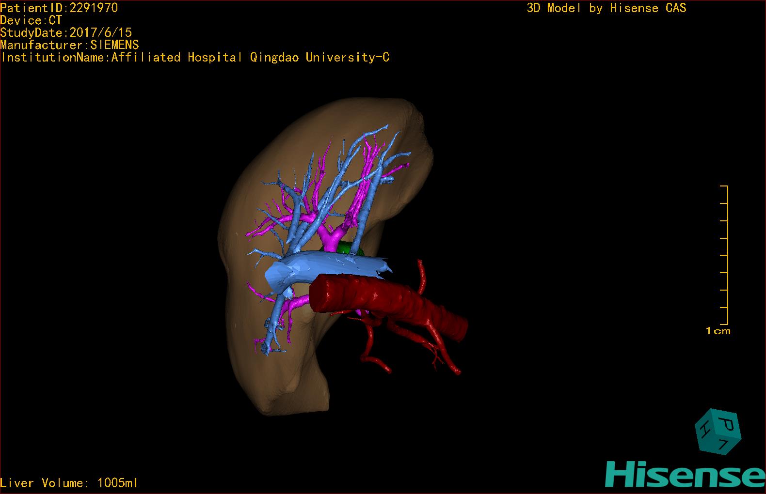Click the PatientID:2291970 text overlay
This screenshot has height=494, width=766.
pyautogui.click(x=59, y=8)
